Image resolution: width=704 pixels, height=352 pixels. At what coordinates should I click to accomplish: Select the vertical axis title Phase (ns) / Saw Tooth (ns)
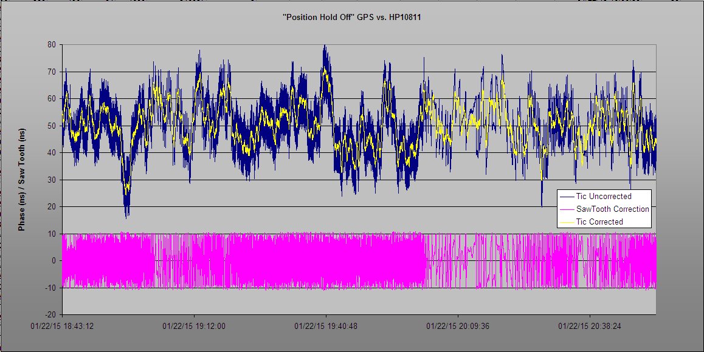point(21,180)
